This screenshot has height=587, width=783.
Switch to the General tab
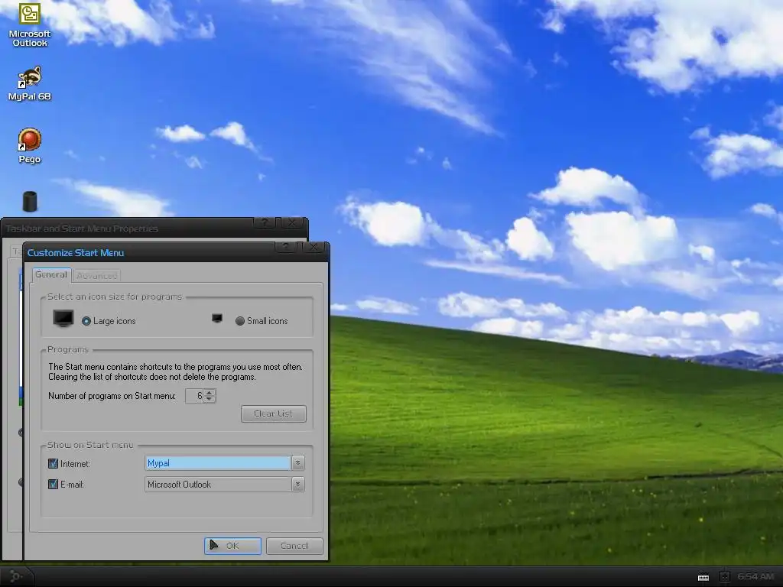51,274
